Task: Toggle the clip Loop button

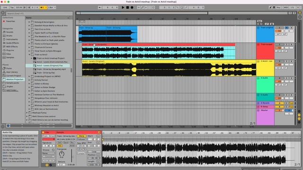Action: [94, 152]
